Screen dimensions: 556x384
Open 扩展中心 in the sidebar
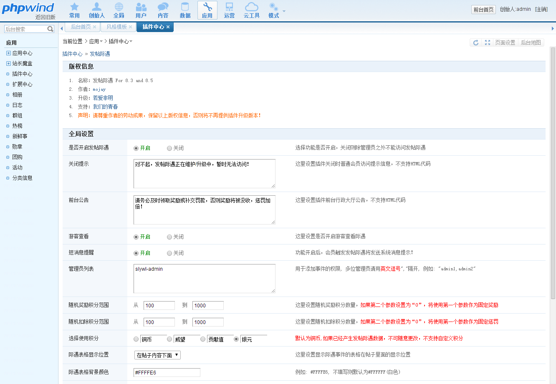(x=22, y=85)
